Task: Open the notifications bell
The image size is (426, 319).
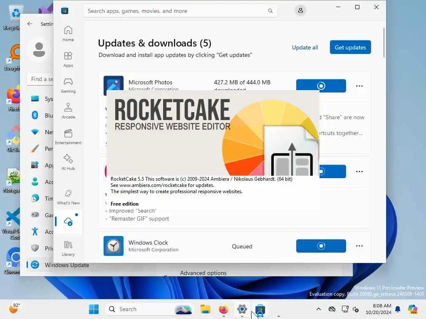Action: click(x=398, y=309)
